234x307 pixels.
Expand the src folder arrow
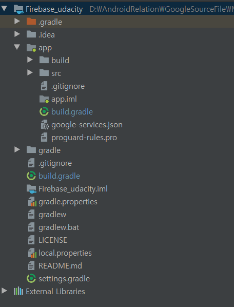tap(30, 72)
